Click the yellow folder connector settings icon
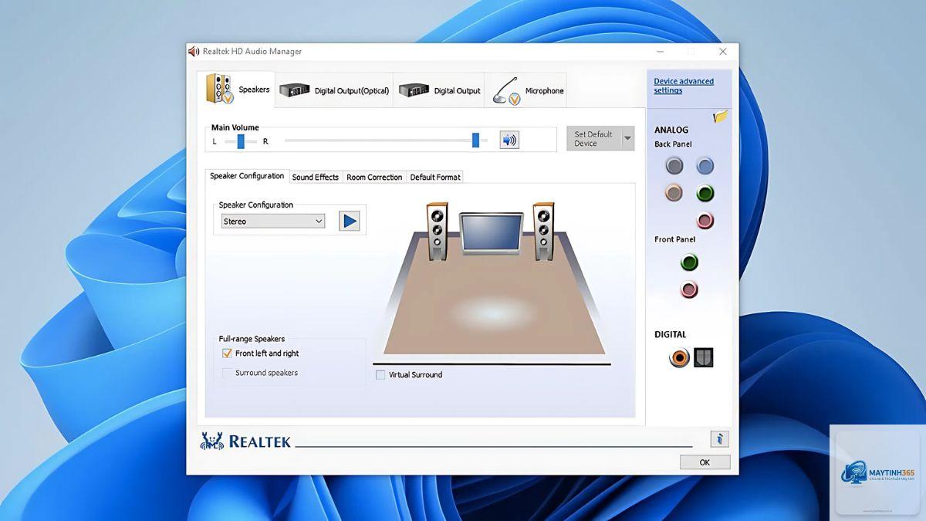Image resolution: width=926 pixels, height=521 pixels. (721, 117)
